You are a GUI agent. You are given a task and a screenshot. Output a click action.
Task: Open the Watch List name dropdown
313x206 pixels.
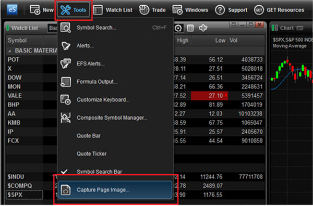[53, 28]
